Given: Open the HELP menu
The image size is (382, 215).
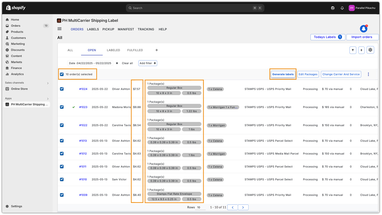Looking at the screenshot, I should point(163,29).
